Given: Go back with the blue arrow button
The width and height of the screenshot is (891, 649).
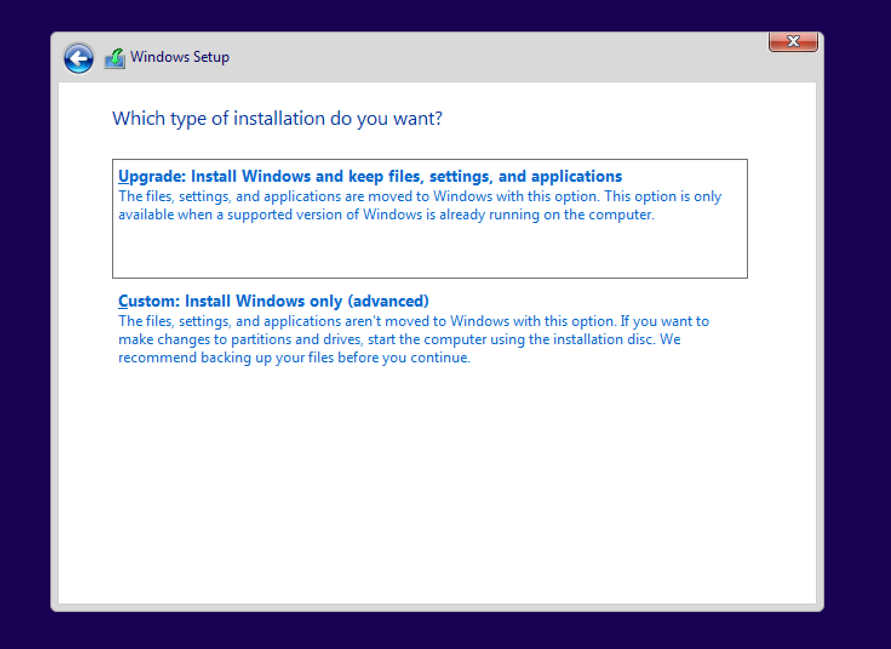Looking at the screenshot, I should click(79, 59).
